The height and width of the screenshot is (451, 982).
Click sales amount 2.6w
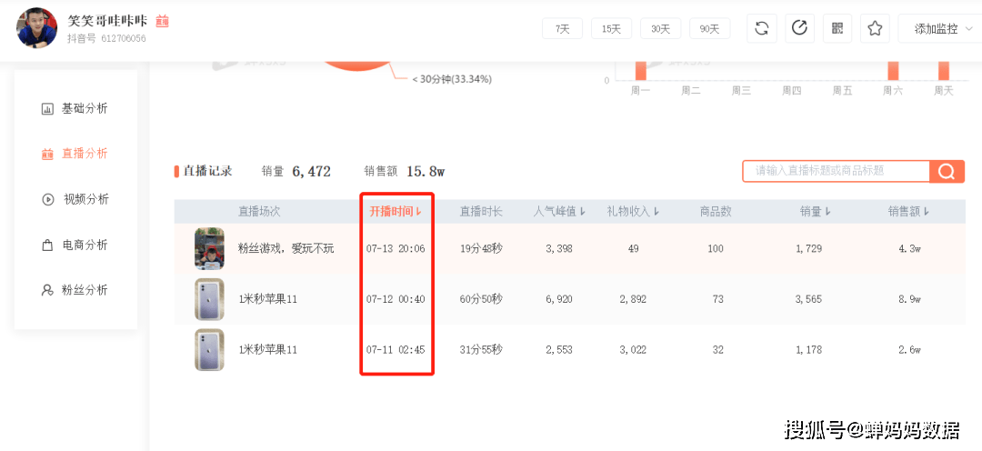[909, 349]
